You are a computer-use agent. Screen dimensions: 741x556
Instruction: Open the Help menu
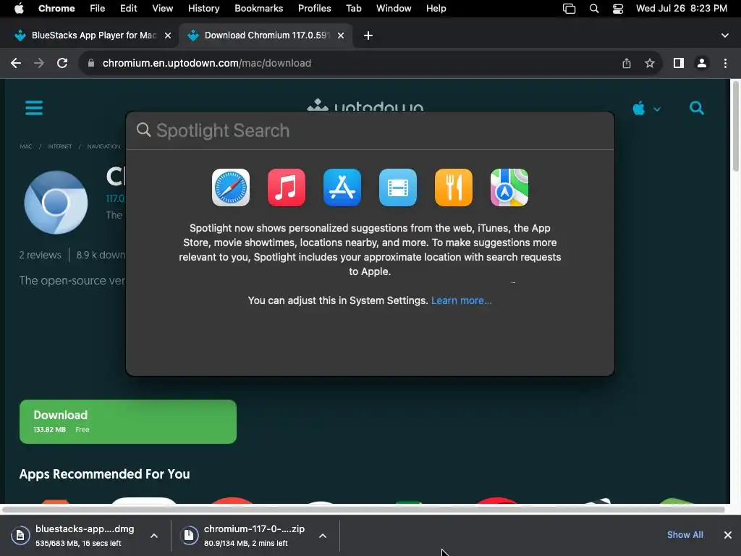point(436,9)
